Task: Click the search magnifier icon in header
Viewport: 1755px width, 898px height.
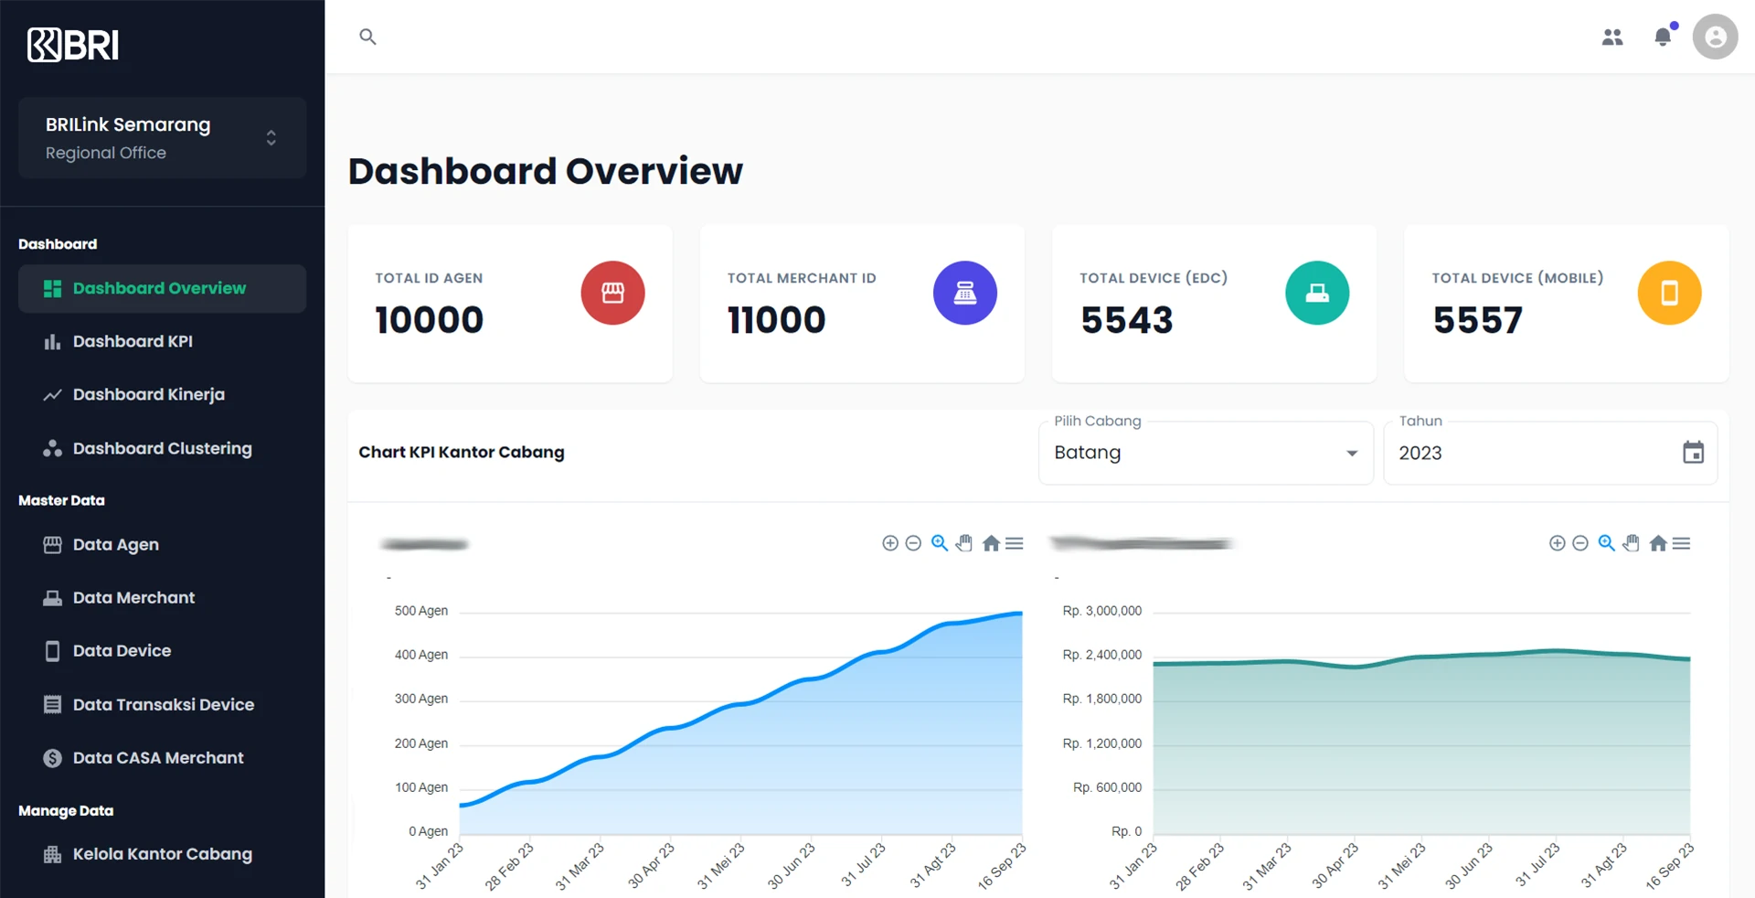Action: (x=367, y=37)
